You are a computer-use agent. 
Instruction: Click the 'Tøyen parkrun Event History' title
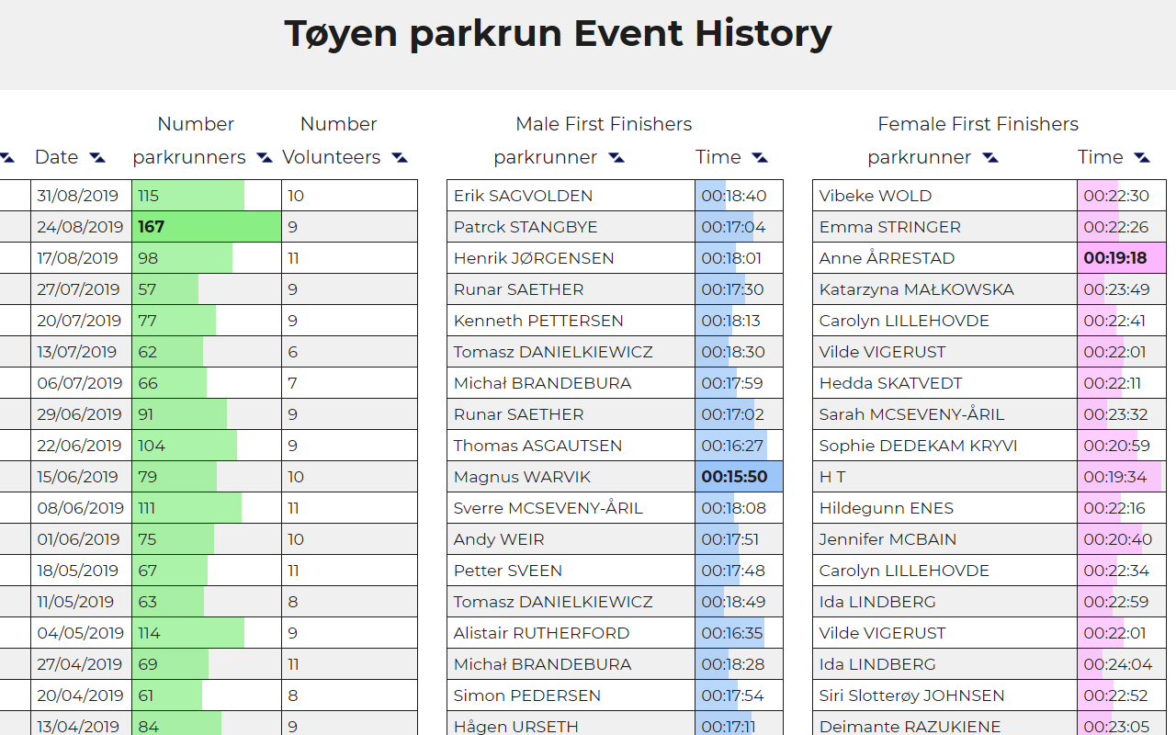tap(559, 34)
